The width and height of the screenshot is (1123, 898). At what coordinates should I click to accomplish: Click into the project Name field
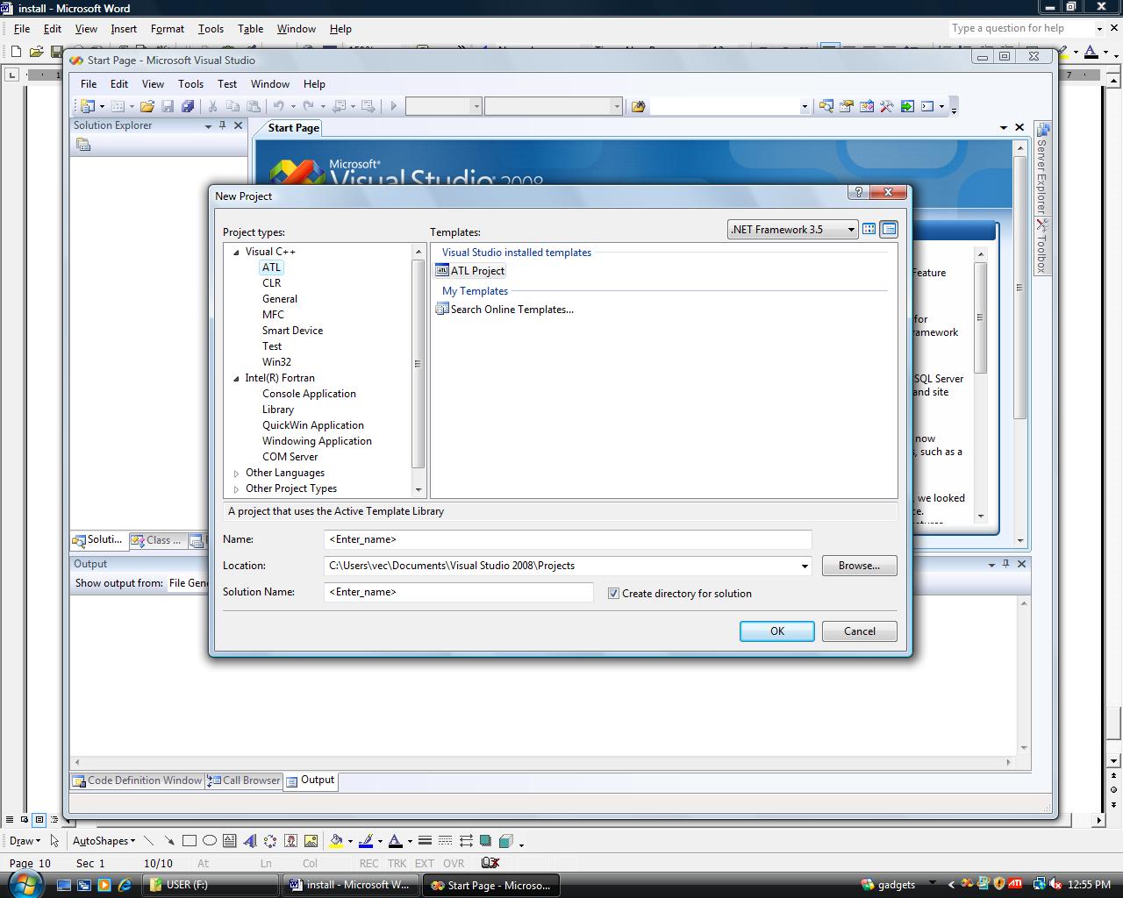click(x=568, y=539)
